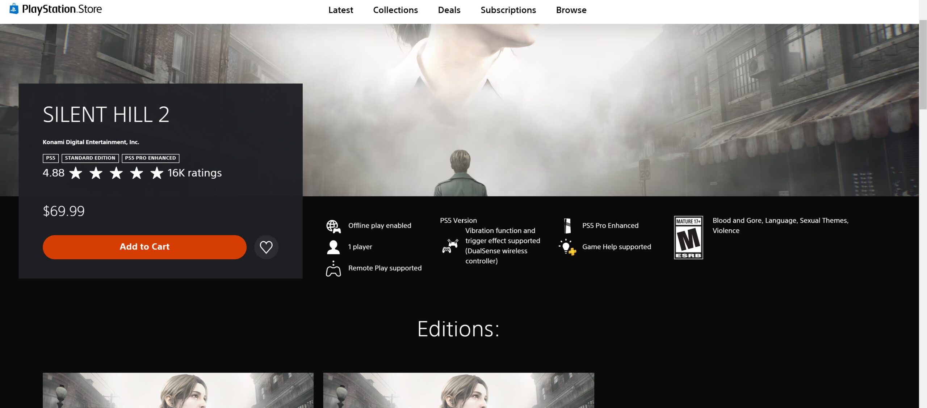Click the PS5 Pro Enhanced tag
Screen dimensions: 927x408
pyautogui.click(x=150, y=158)
